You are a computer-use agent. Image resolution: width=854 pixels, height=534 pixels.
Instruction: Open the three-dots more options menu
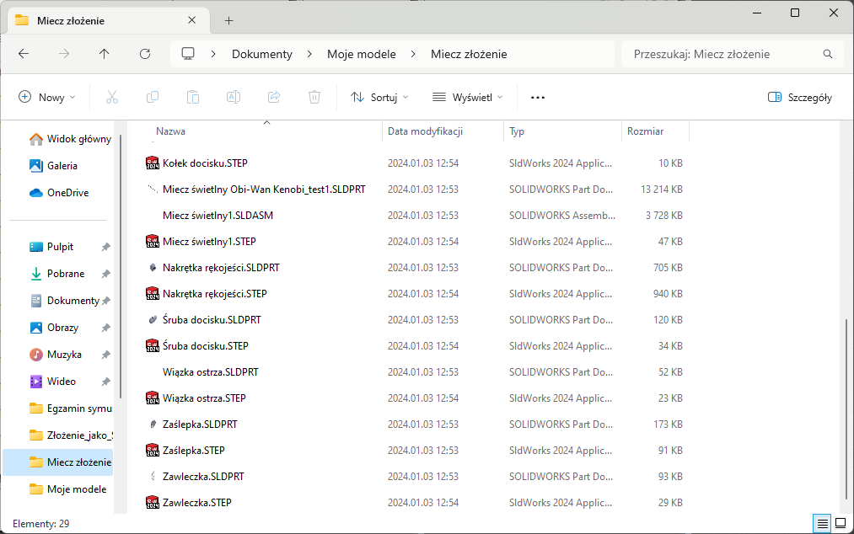[x=538, y=98]
